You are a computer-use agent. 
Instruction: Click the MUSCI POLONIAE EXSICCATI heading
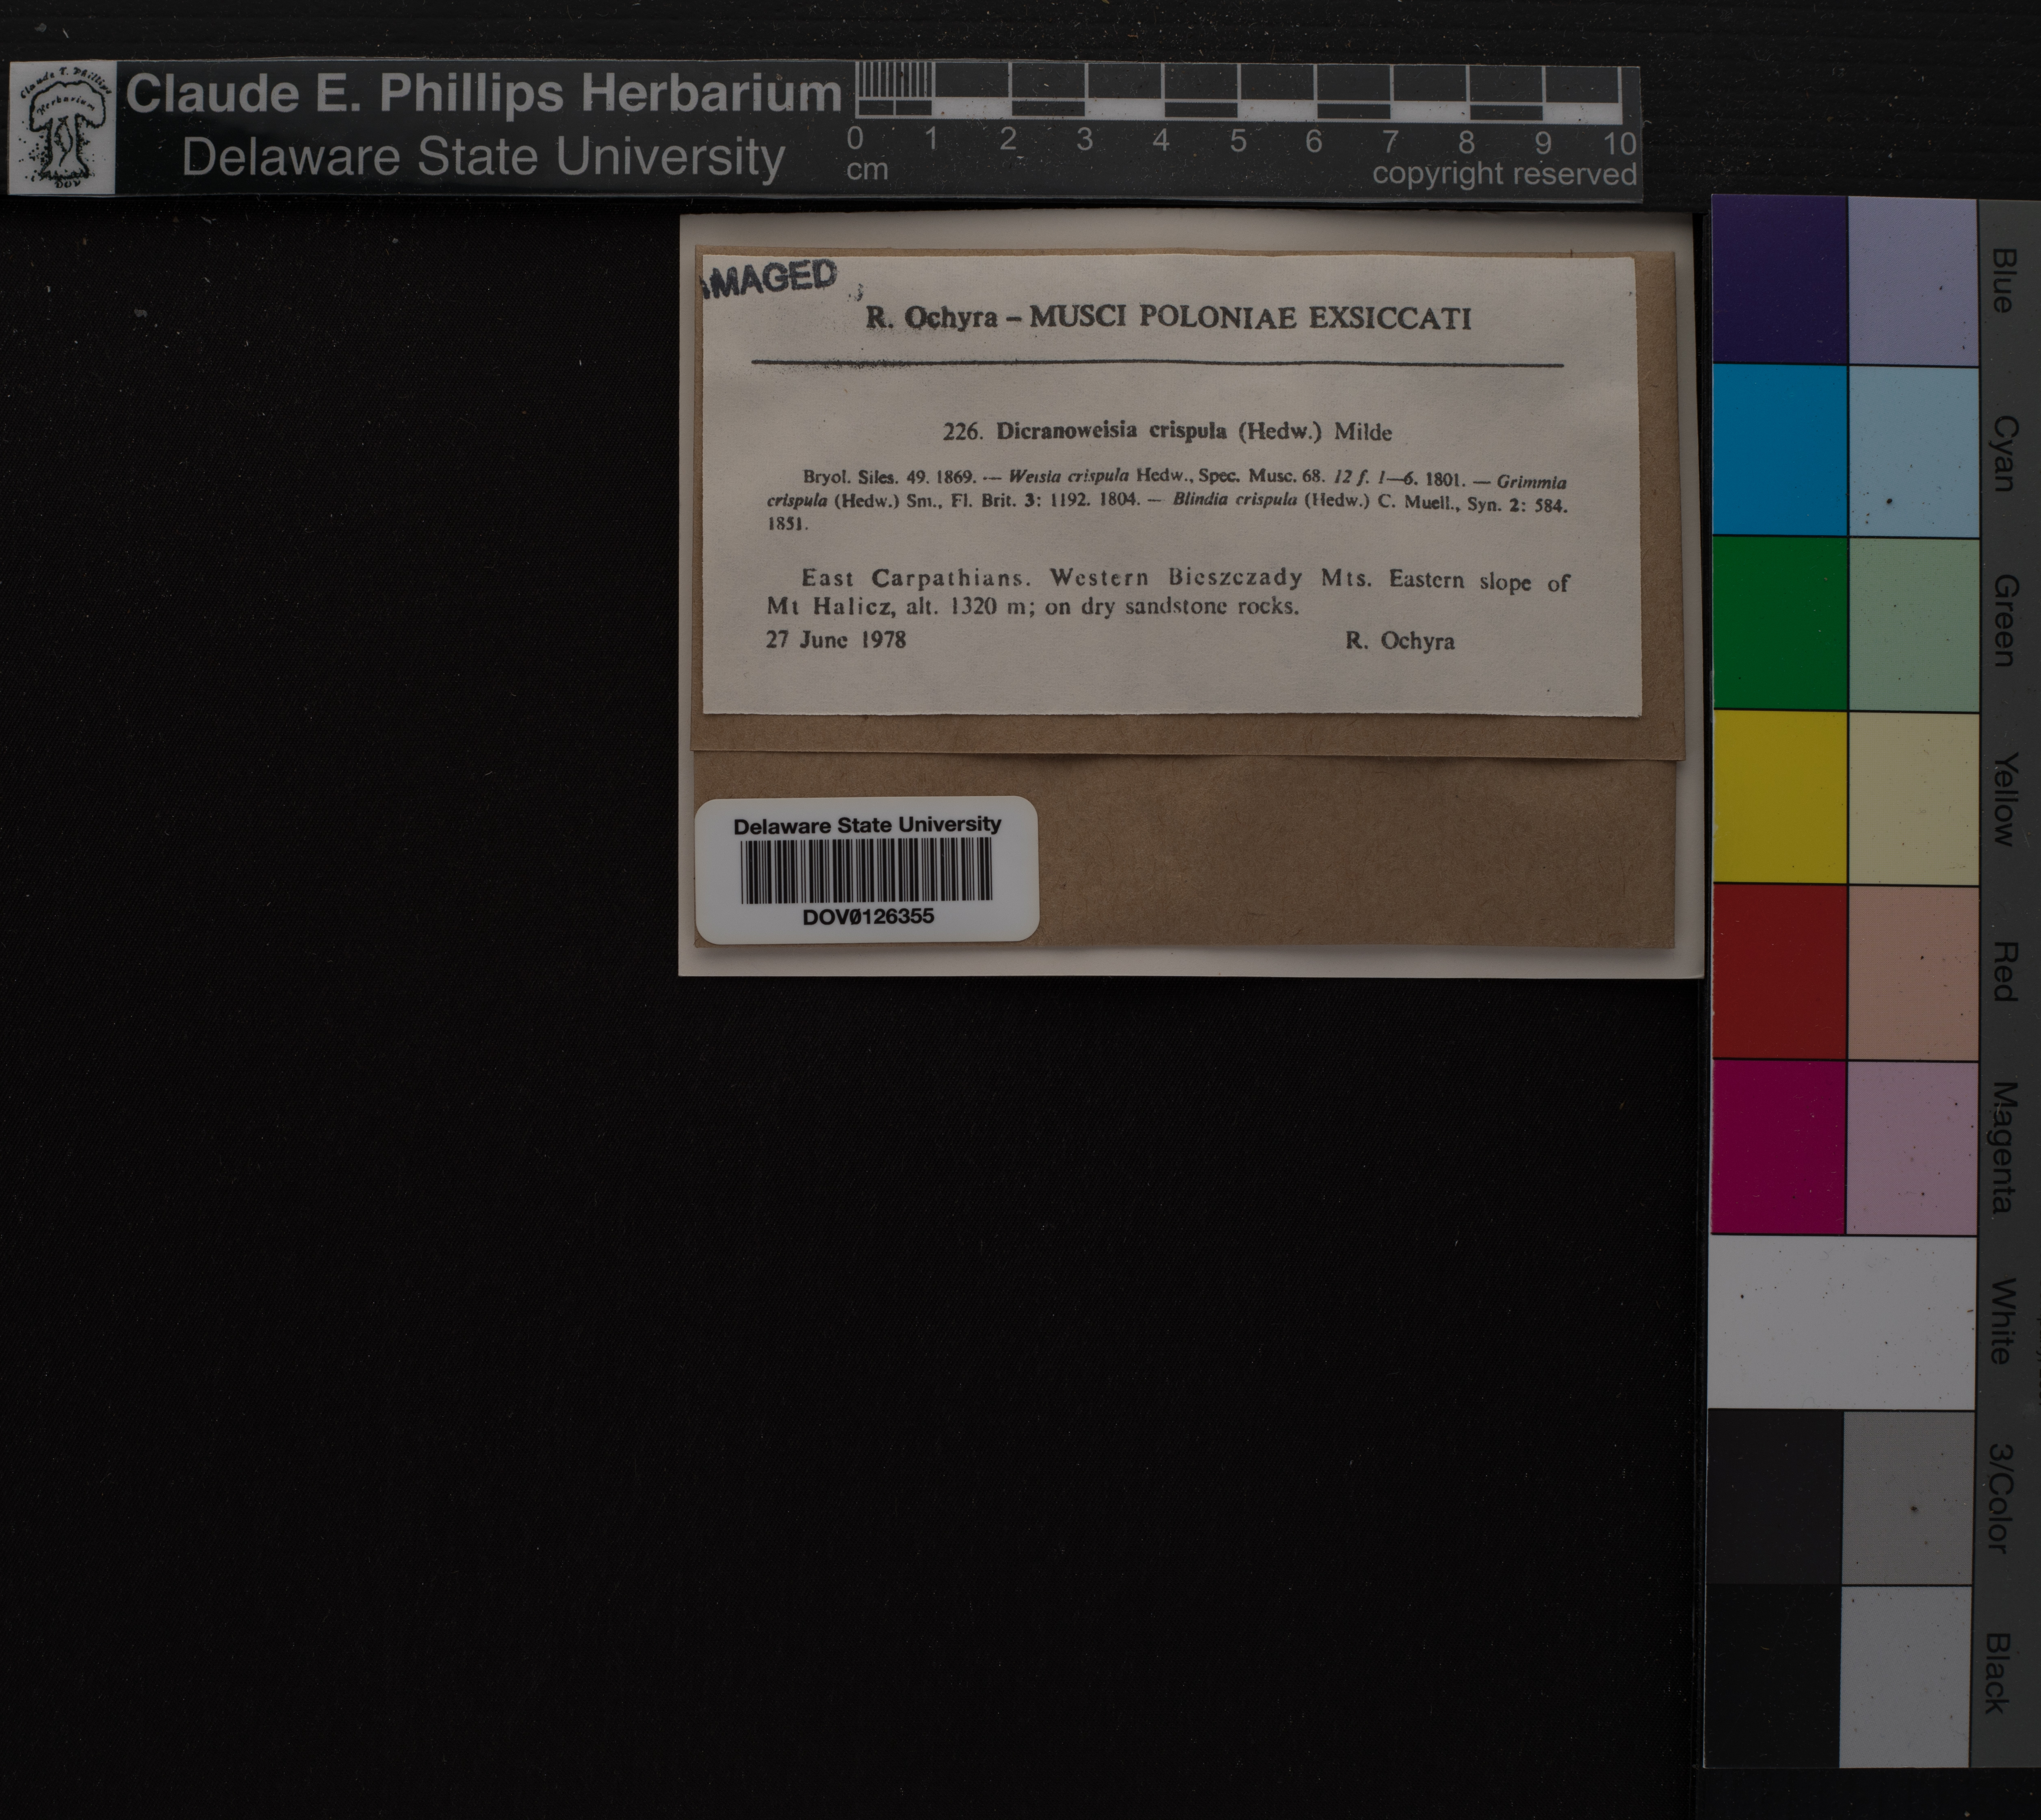(x=1250, y=318)
